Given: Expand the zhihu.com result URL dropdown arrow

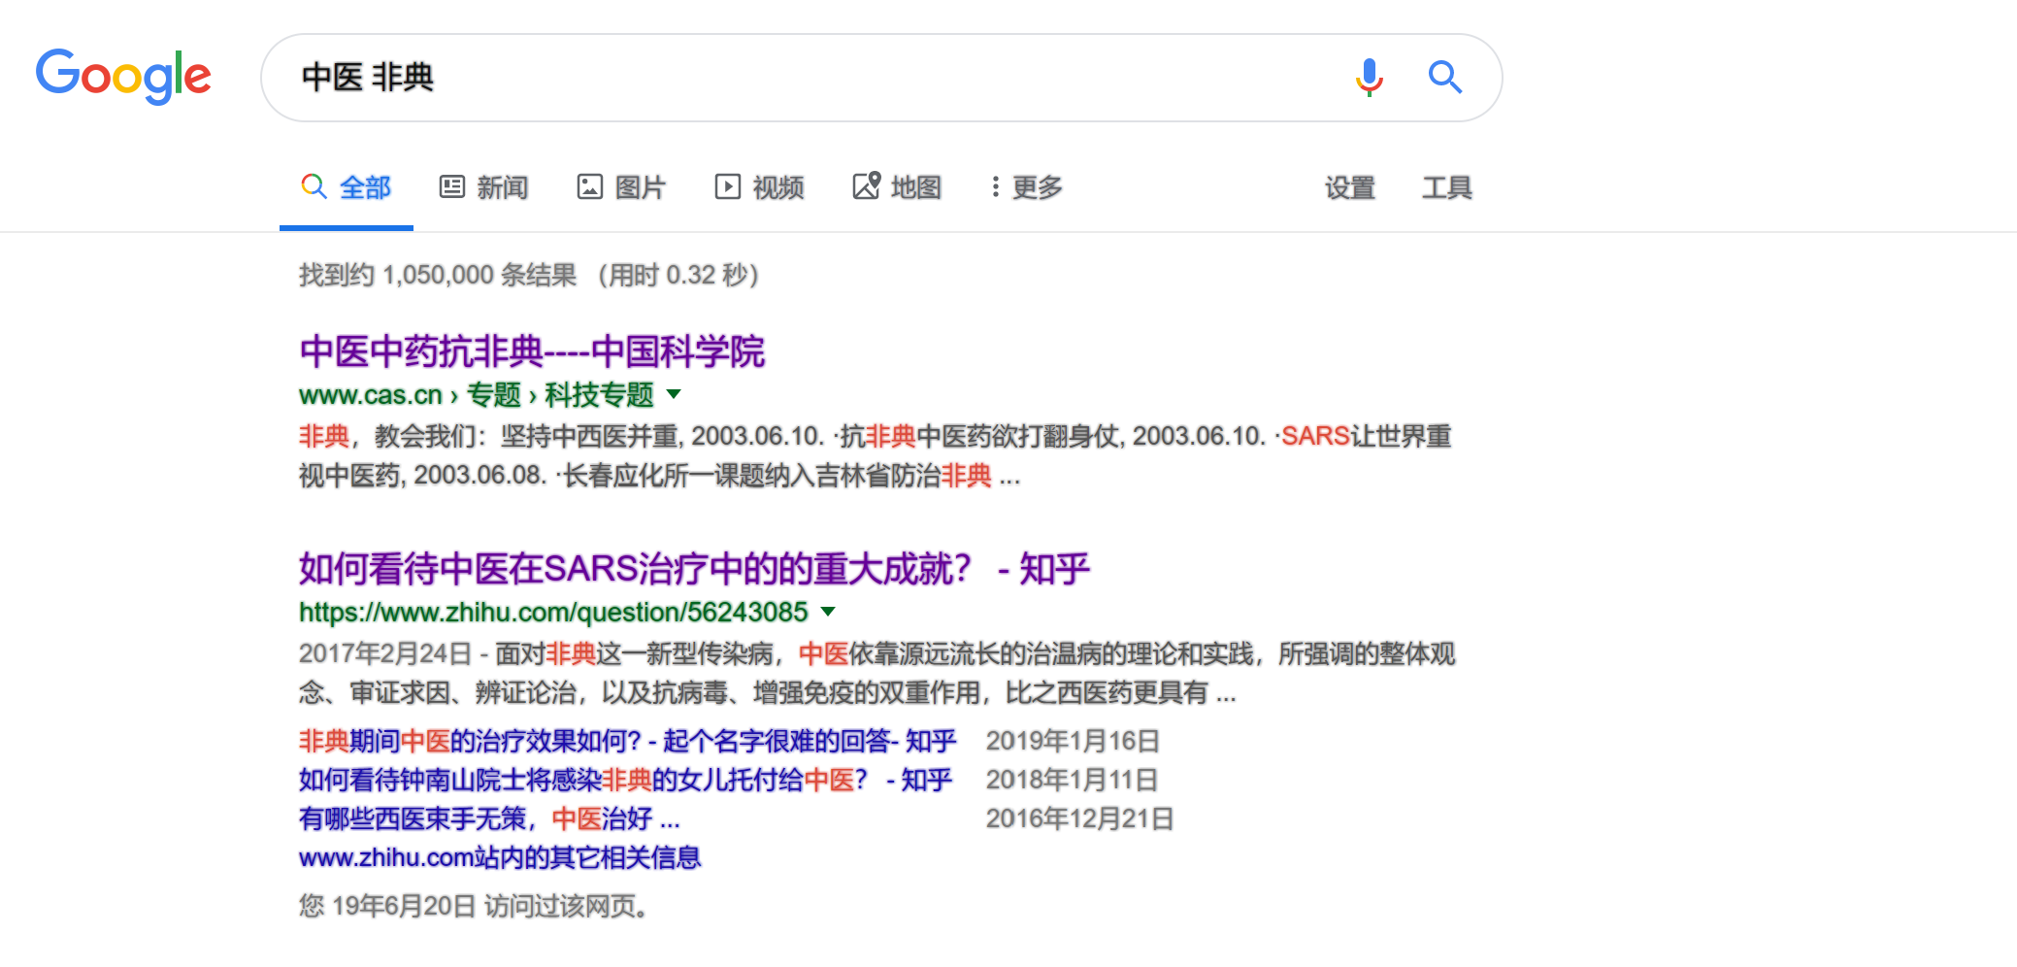Looking at the screenshot, I should 828,612.
